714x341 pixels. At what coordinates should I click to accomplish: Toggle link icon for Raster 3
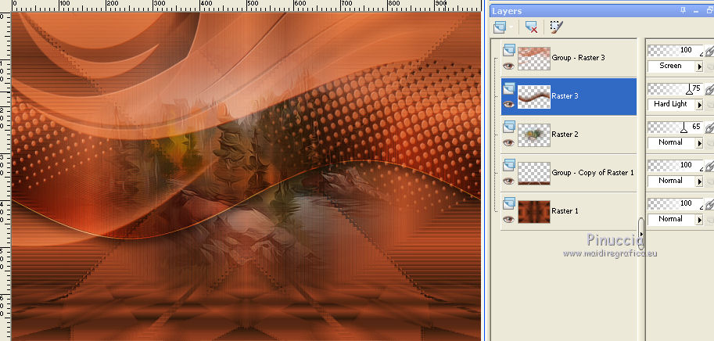(709, 89)
